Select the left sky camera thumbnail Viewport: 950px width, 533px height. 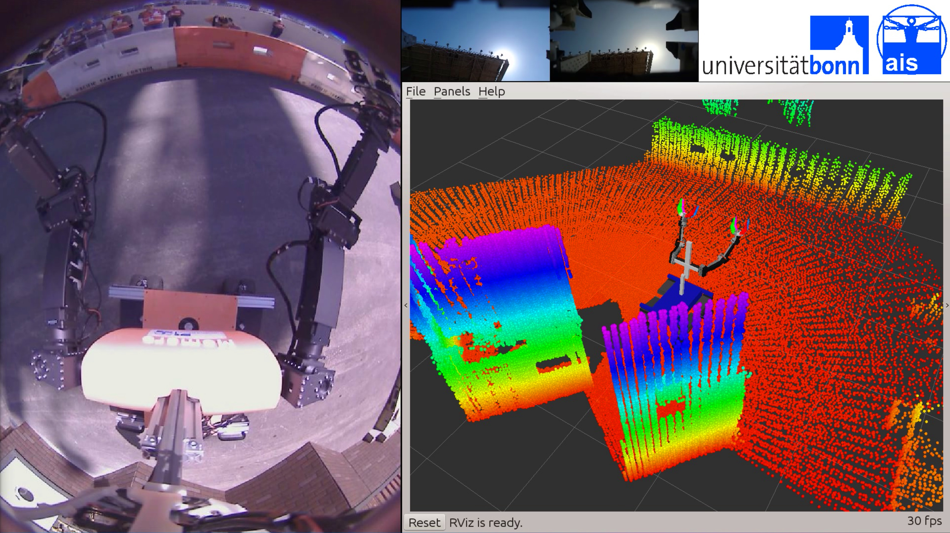pos(476,40)
